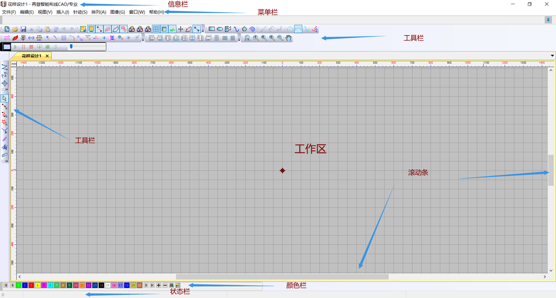Image resolution: width=556 pixels, height=298 pixels.
Task: Choose the pan hand tool
Action: pos(289,38)
